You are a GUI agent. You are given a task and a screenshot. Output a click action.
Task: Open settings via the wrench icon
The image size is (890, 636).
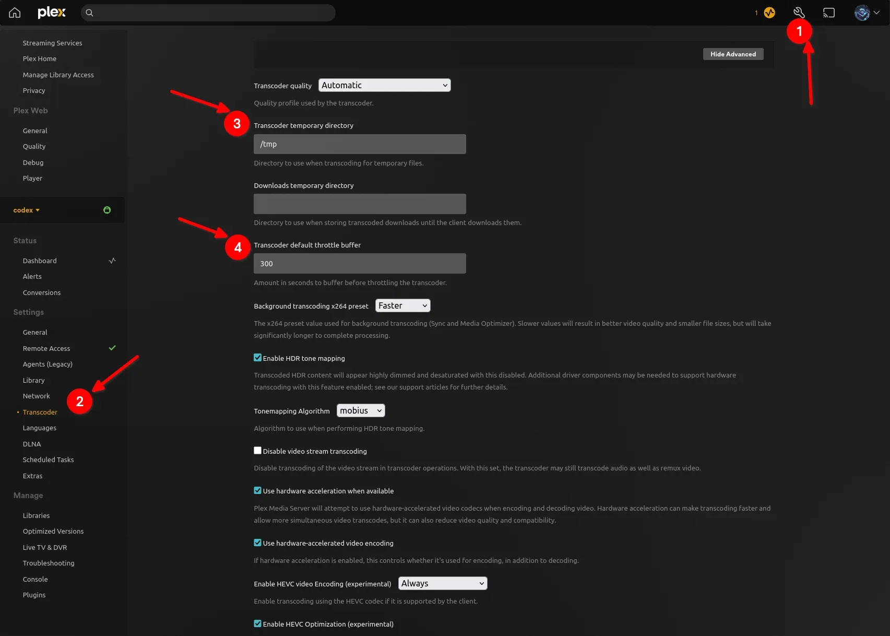[799, 13]
